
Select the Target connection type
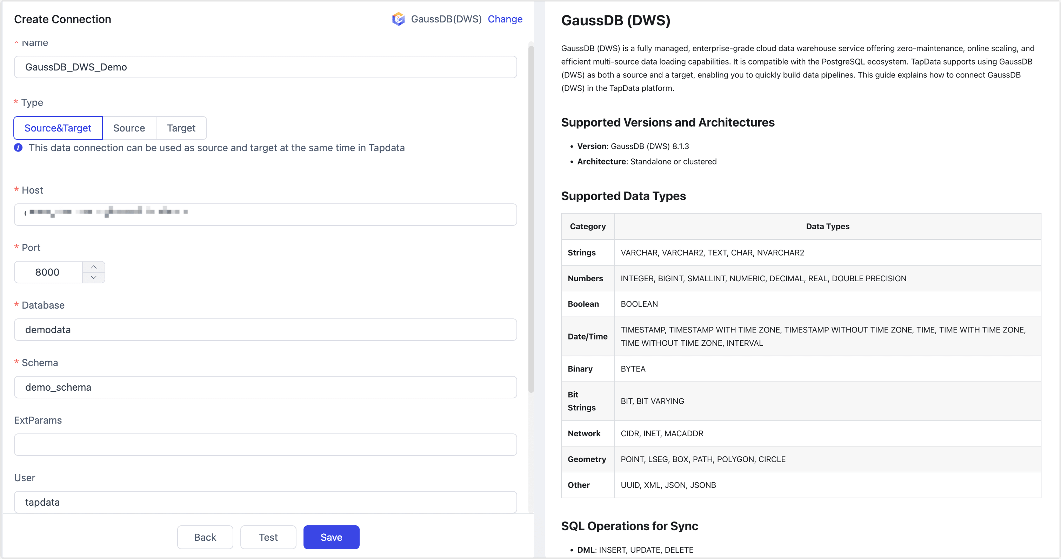click(x=181, y=128)
